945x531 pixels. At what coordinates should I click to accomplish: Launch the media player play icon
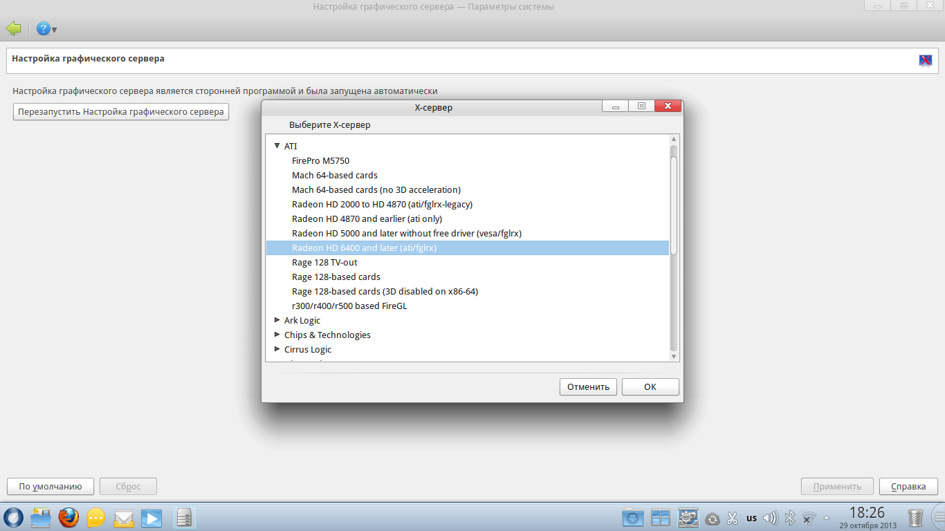coord(151,517)
